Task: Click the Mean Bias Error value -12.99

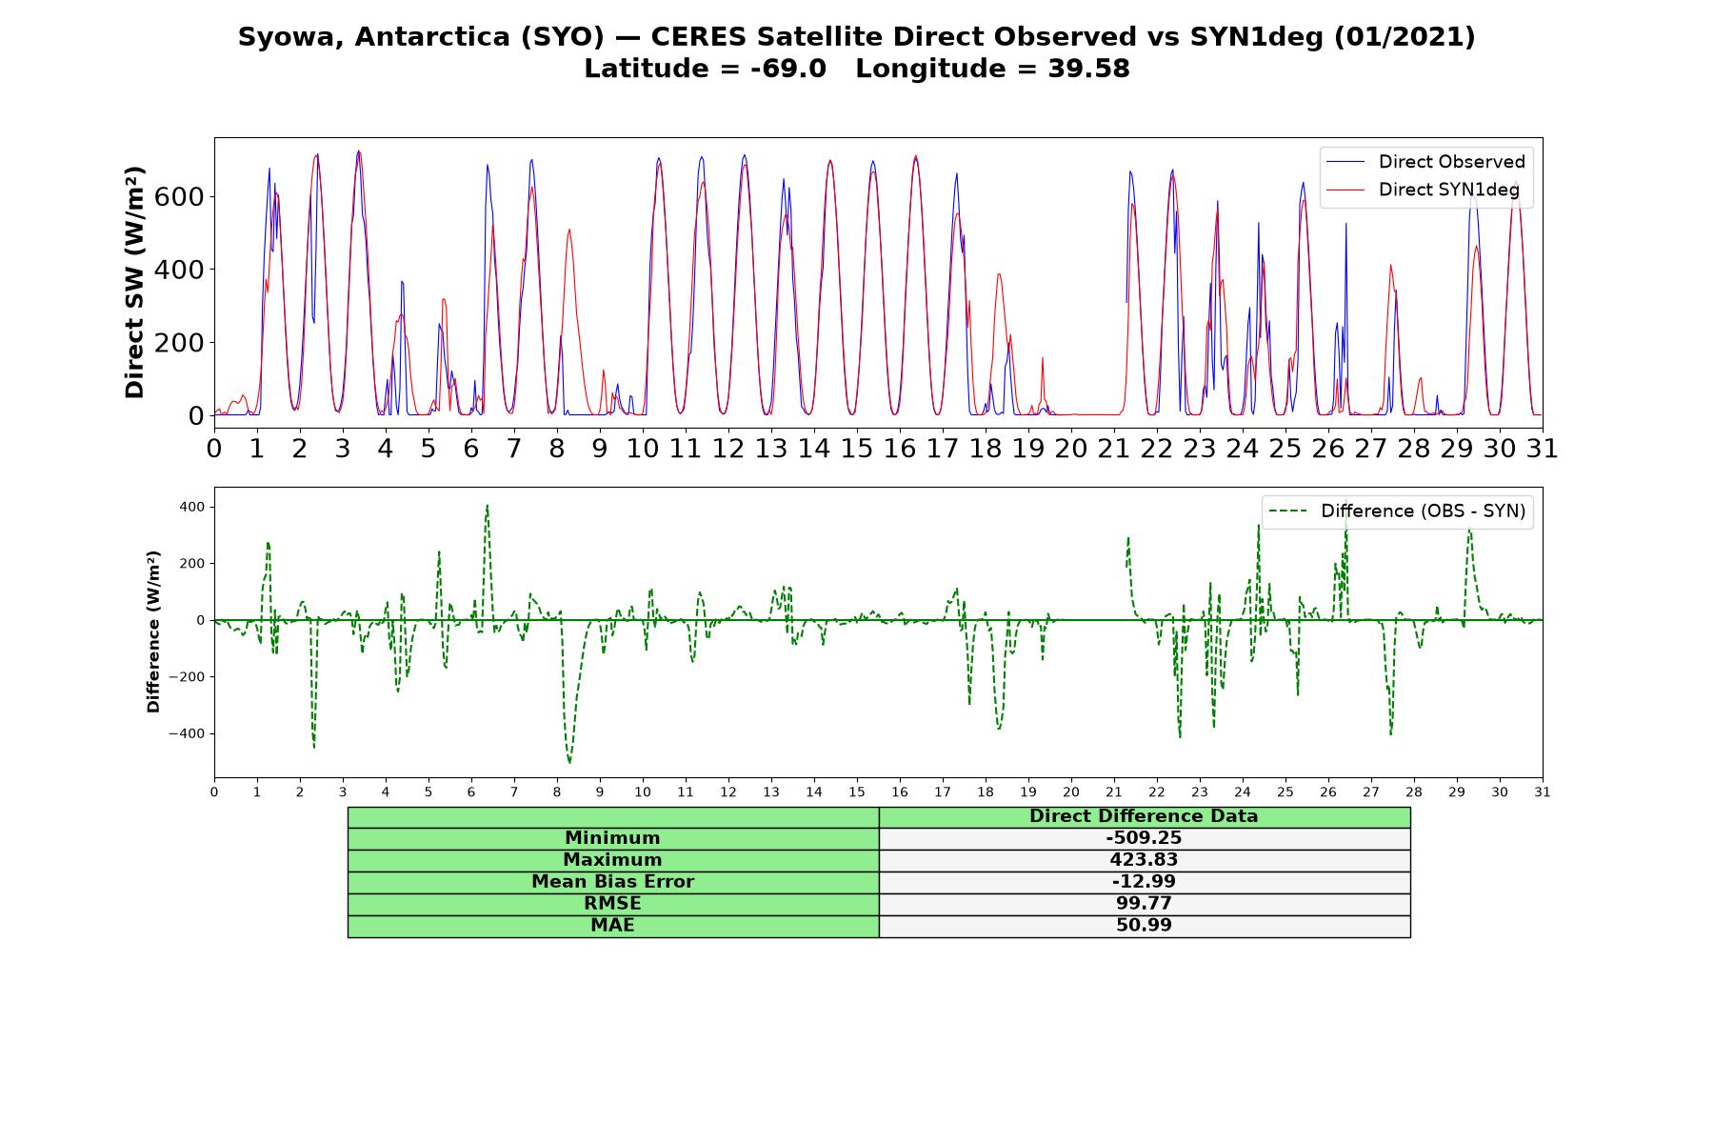Action: tap(1144, 882)
